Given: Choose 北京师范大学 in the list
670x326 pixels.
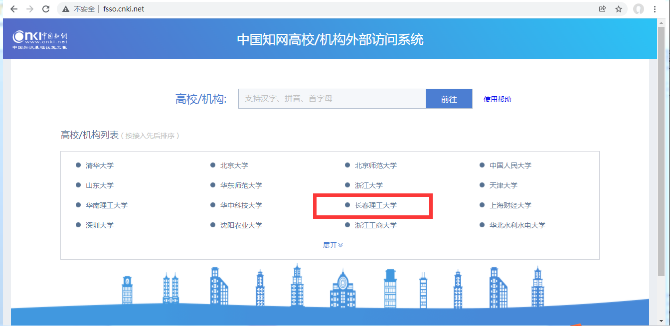Looking at the screenshot, I should pyautogui.click(x=376, y=165).
